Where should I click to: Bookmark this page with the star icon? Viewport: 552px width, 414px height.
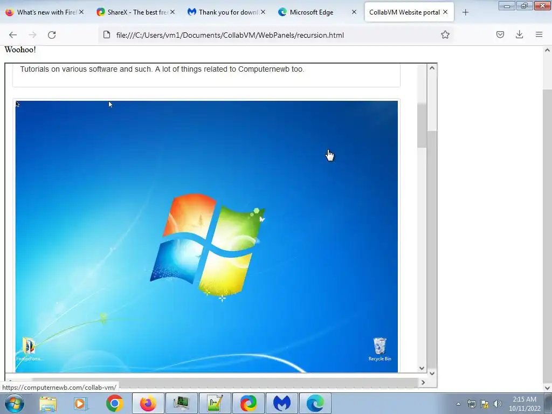[445, 34]
